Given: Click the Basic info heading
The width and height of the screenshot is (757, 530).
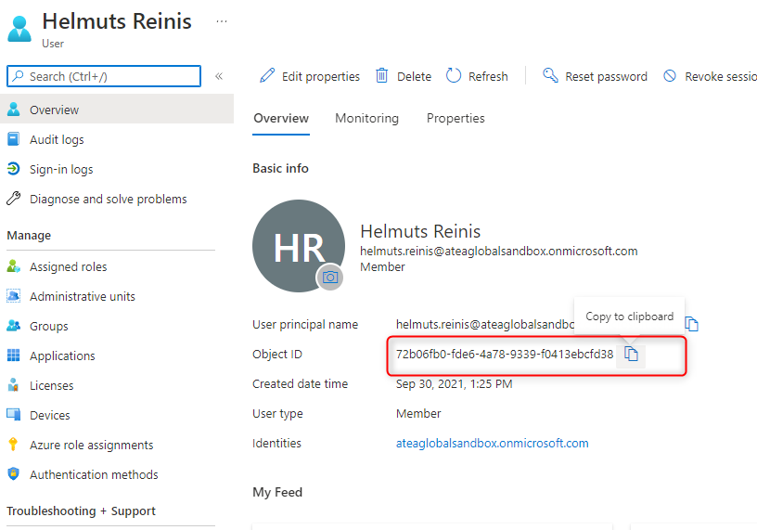Looking at the screenshot, I should pos(280,168).
